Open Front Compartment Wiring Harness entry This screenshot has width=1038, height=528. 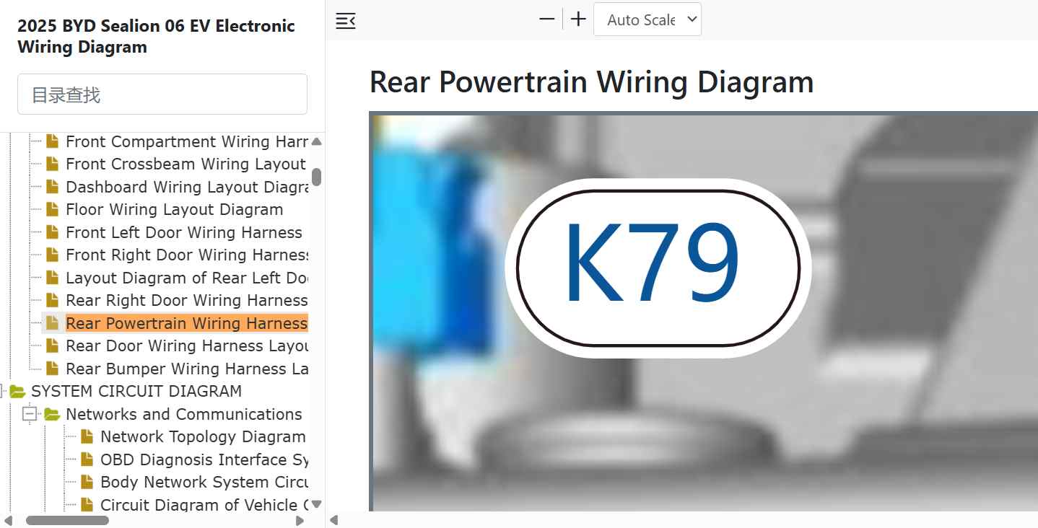tap(187, 141)
